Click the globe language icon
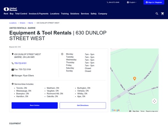168x126 pixels. point(128,2)
